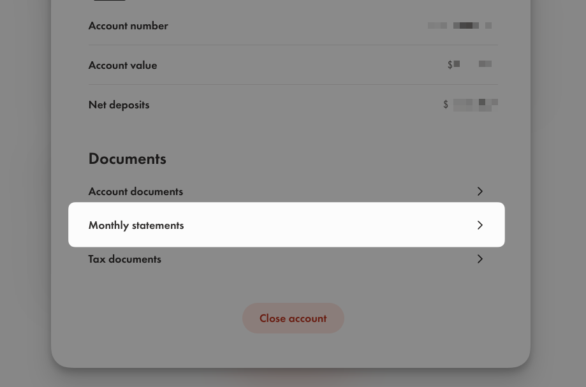Click the Account number row divider area

point(293,45)
